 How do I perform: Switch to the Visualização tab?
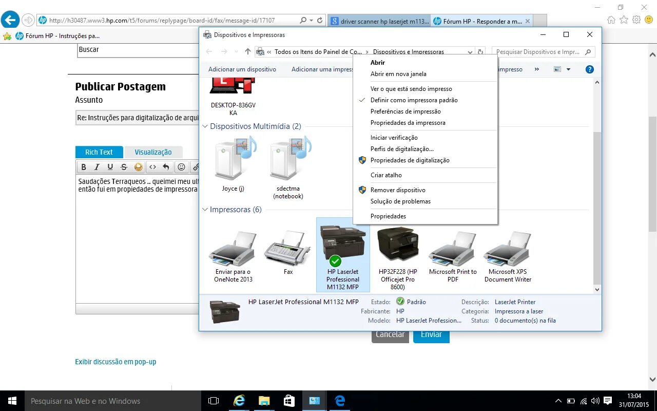153,152
